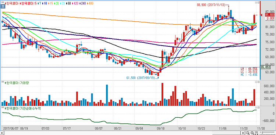The image size is (276, 135).
Task: Click the 0.00% change label
Action: point(270,18)
